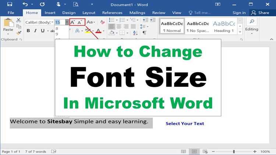Expand the Paste options arrow
The height and width of the screenshot is (155, 276).
click(8, 34)
